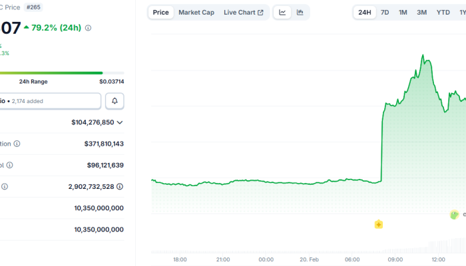Select the 7D time range
466x266 pixels.
385,13
